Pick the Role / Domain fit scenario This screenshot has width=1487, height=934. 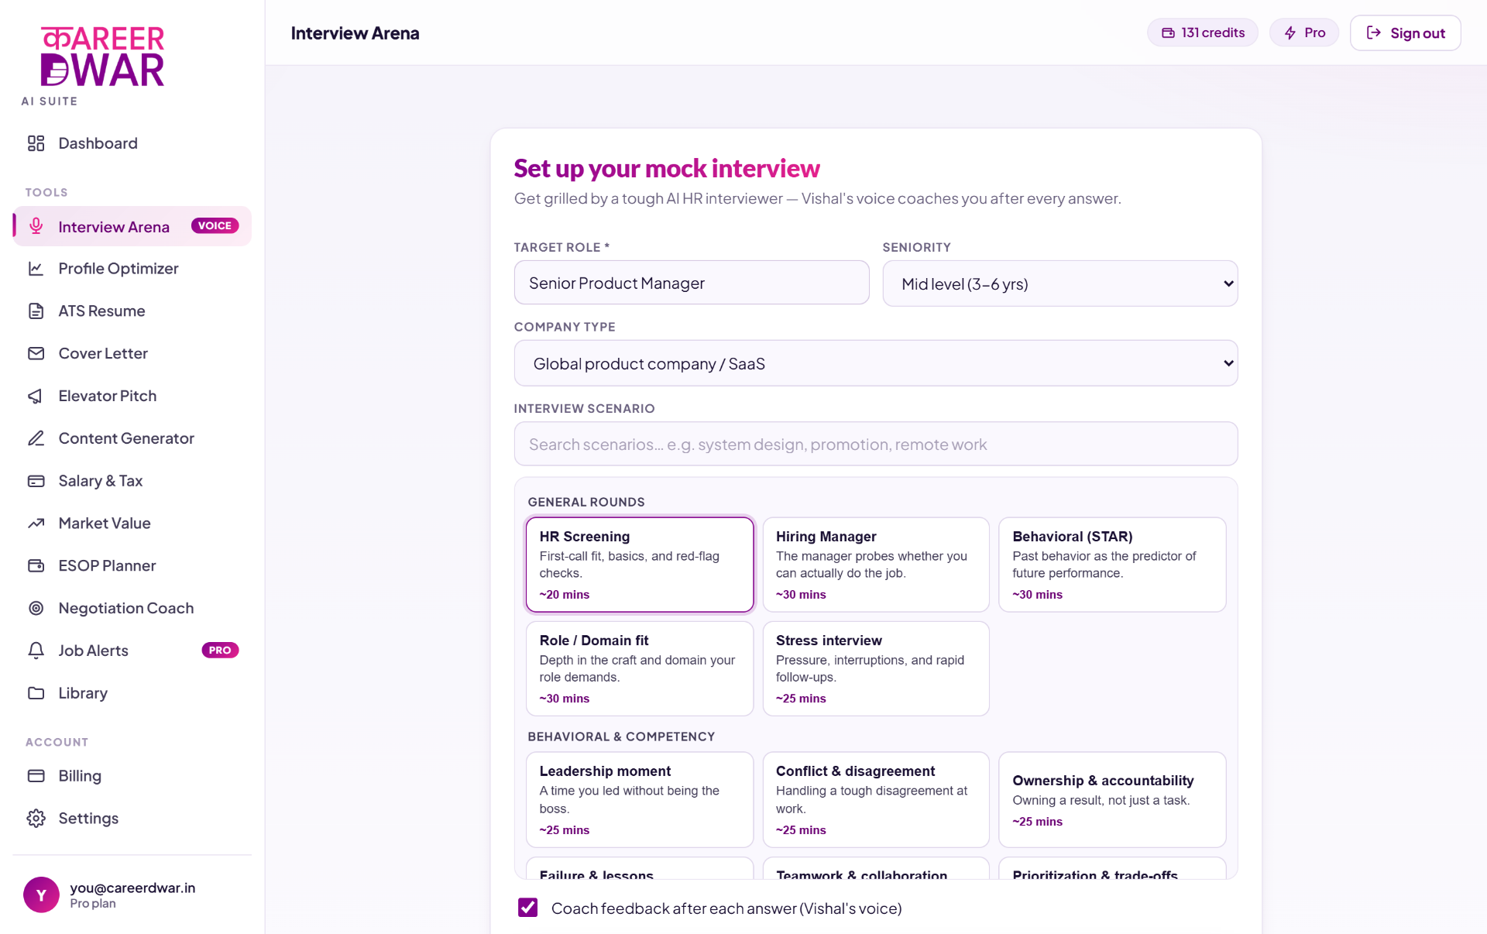pos(640,668)
